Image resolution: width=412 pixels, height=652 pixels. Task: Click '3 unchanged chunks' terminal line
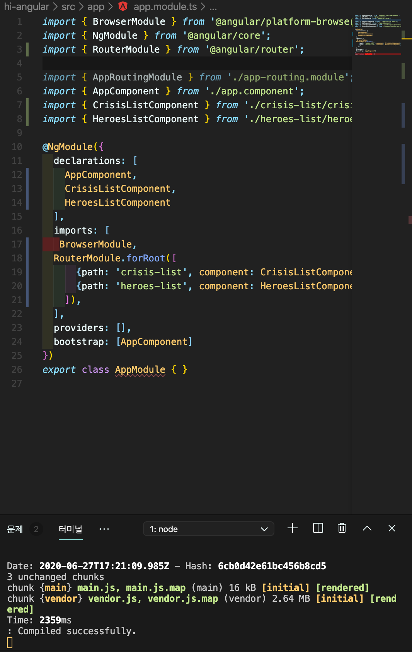point(56,577)
